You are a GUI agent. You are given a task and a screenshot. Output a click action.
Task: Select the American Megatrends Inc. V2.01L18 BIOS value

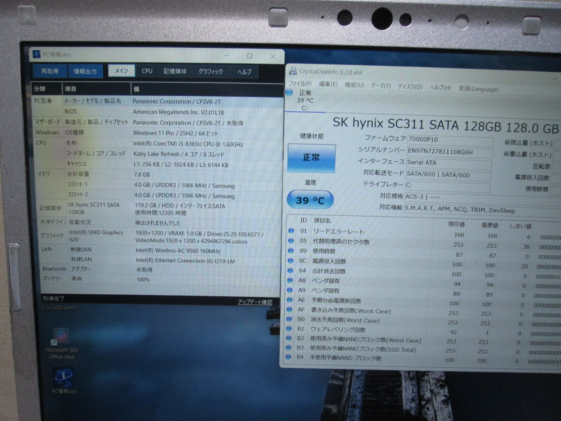click(x=178, y=112)
